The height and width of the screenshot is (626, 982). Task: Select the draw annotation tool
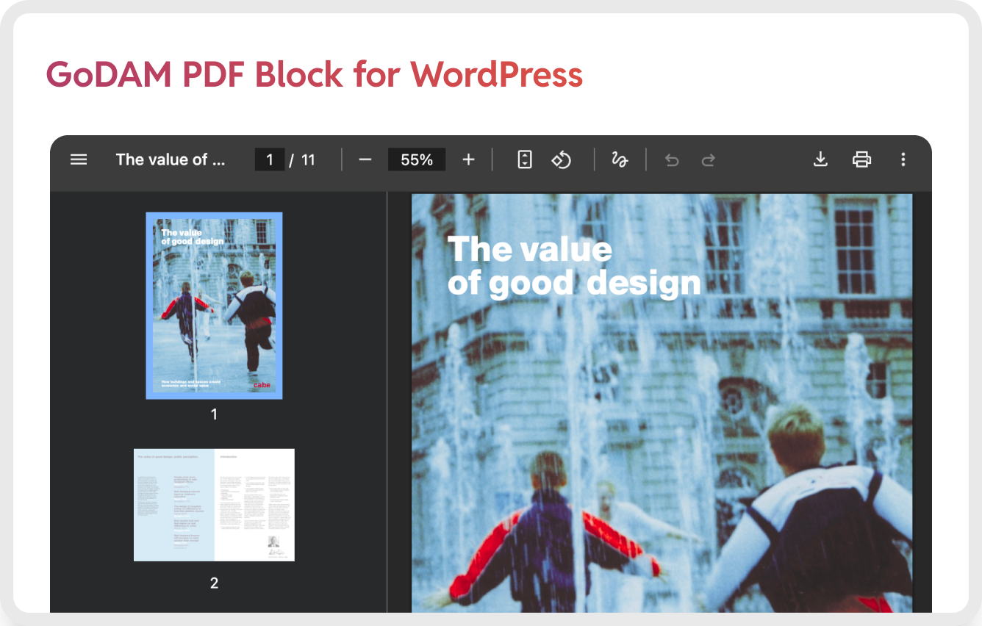[620, 159]
